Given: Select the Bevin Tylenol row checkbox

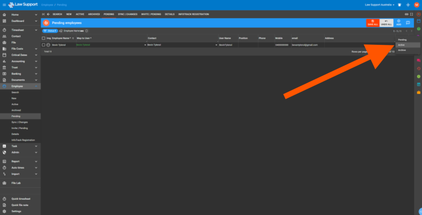Looking at the screenshot, I should point(44,45).
